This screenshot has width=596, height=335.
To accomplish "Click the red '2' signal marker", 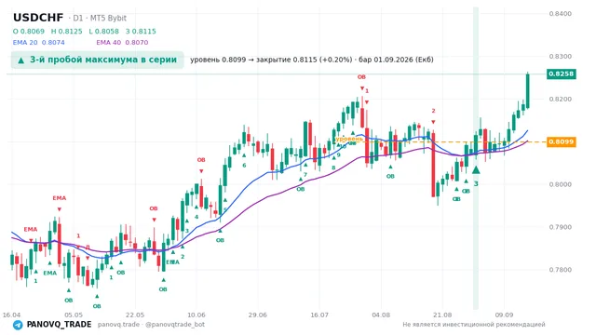I will [x=433, y=111].
